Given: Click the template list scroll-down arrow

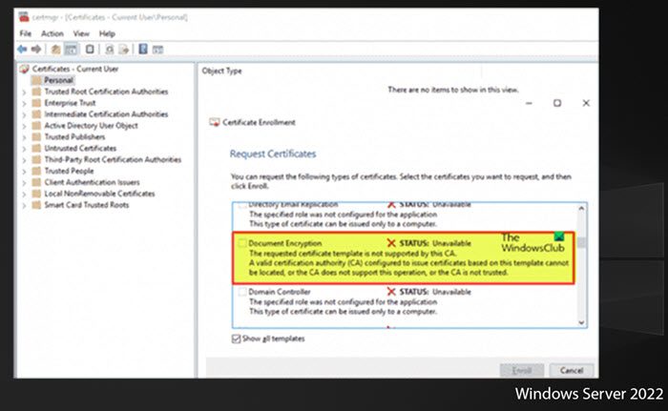Looking at the screenshot, I should click(581, 322).
